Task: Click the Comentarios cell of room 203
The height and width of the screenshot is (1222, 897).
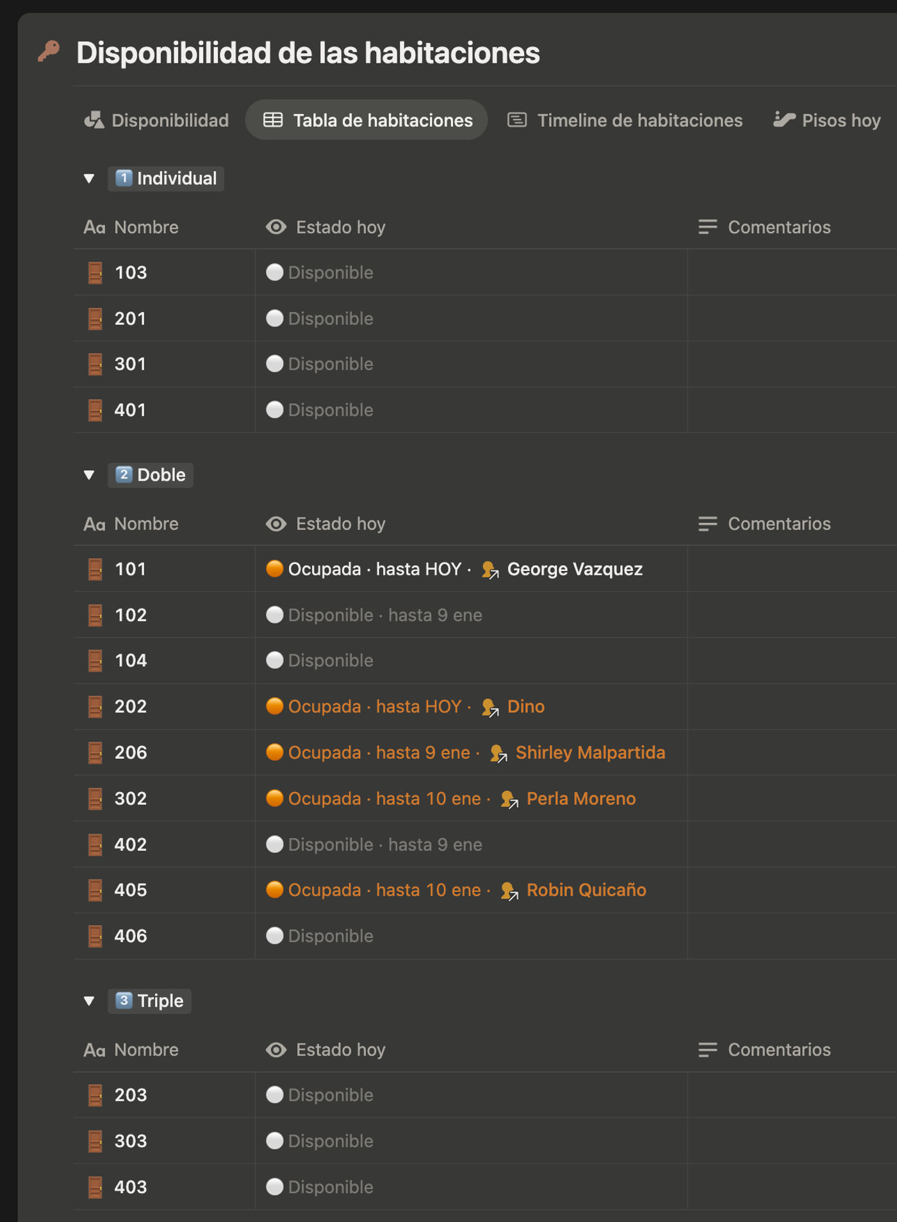Action: pos(792,1095)
